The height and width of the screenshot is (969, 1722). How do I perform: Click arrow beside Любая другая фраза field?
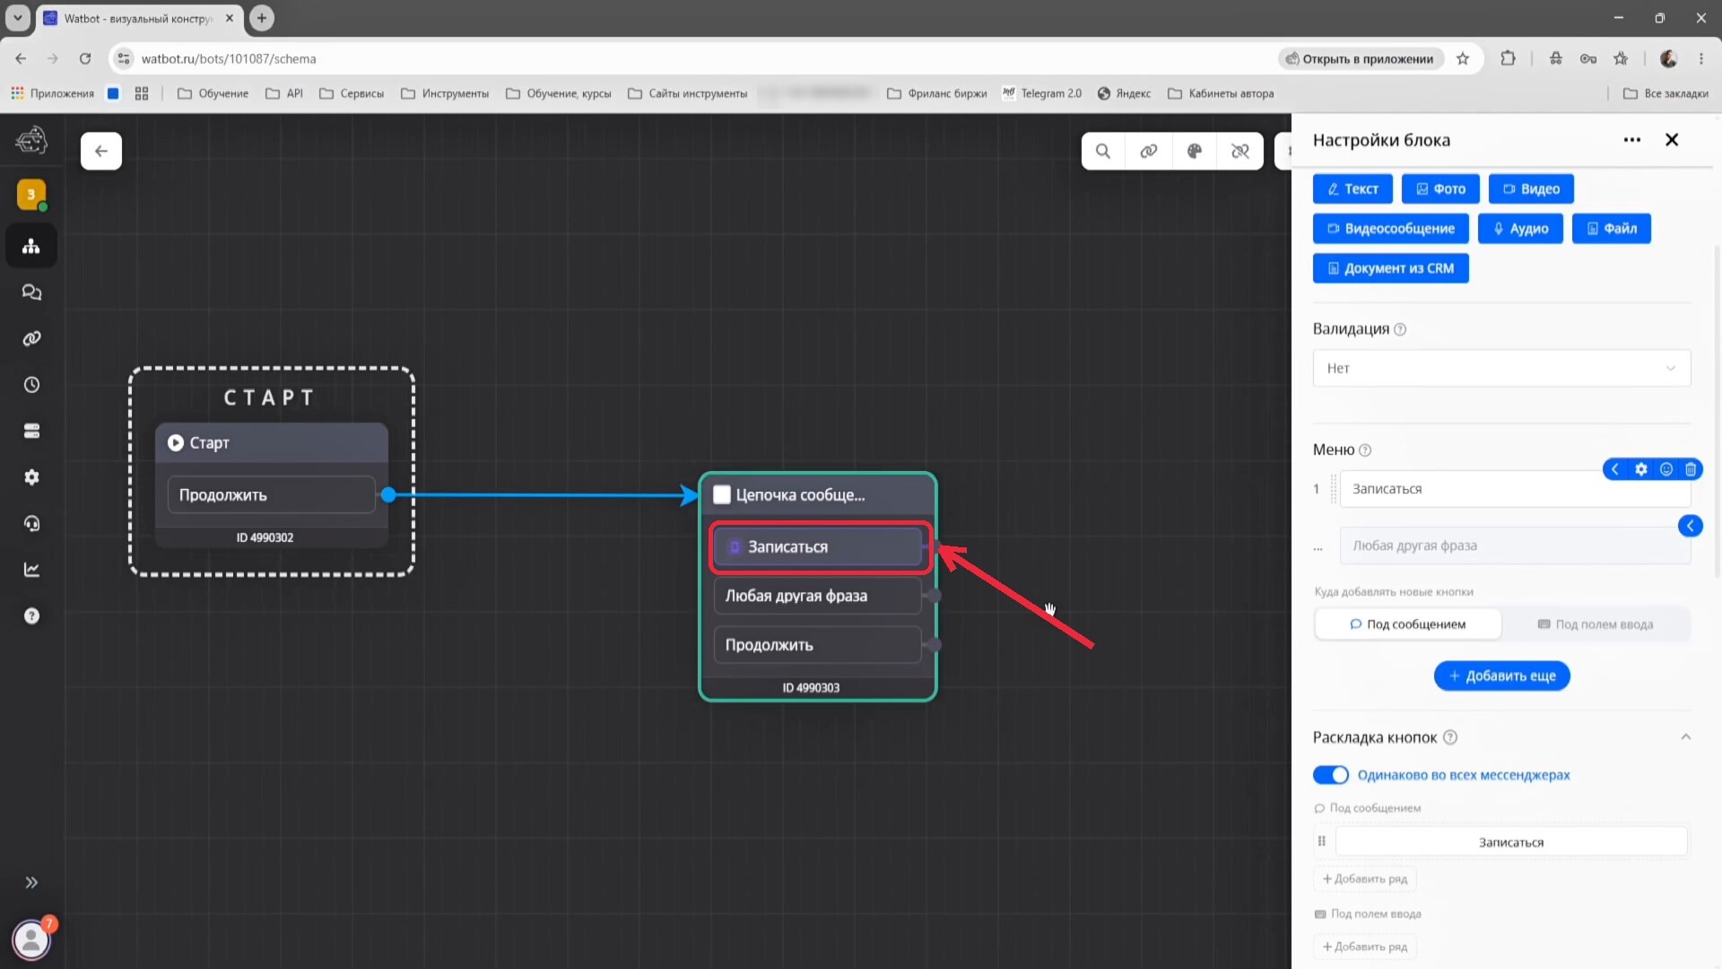point(1691,526)
